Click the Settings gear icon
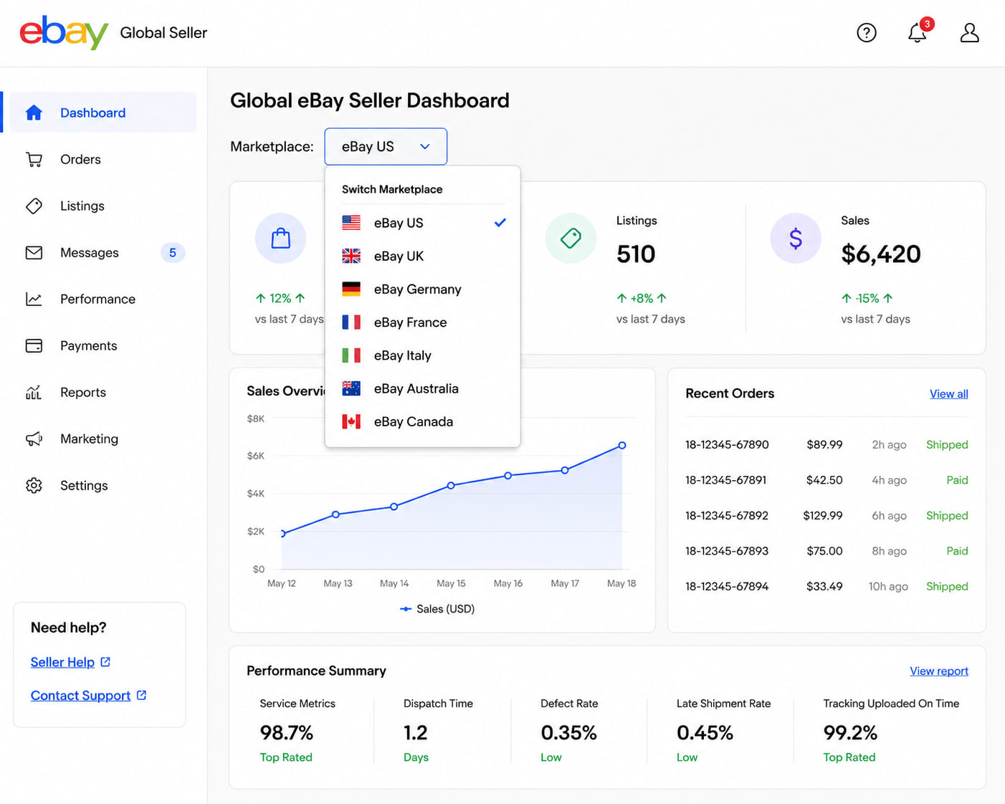The image size is (1005, 804). tap(34, 486)
